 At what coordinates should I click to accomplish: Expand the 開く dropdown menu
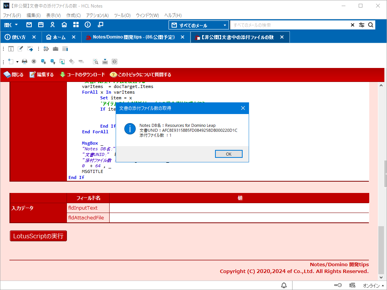(x=11, y=25)
